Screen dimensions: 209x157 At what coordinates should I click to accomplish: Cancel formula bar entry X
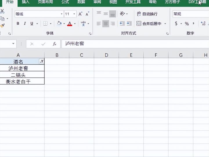click(32, 44)
